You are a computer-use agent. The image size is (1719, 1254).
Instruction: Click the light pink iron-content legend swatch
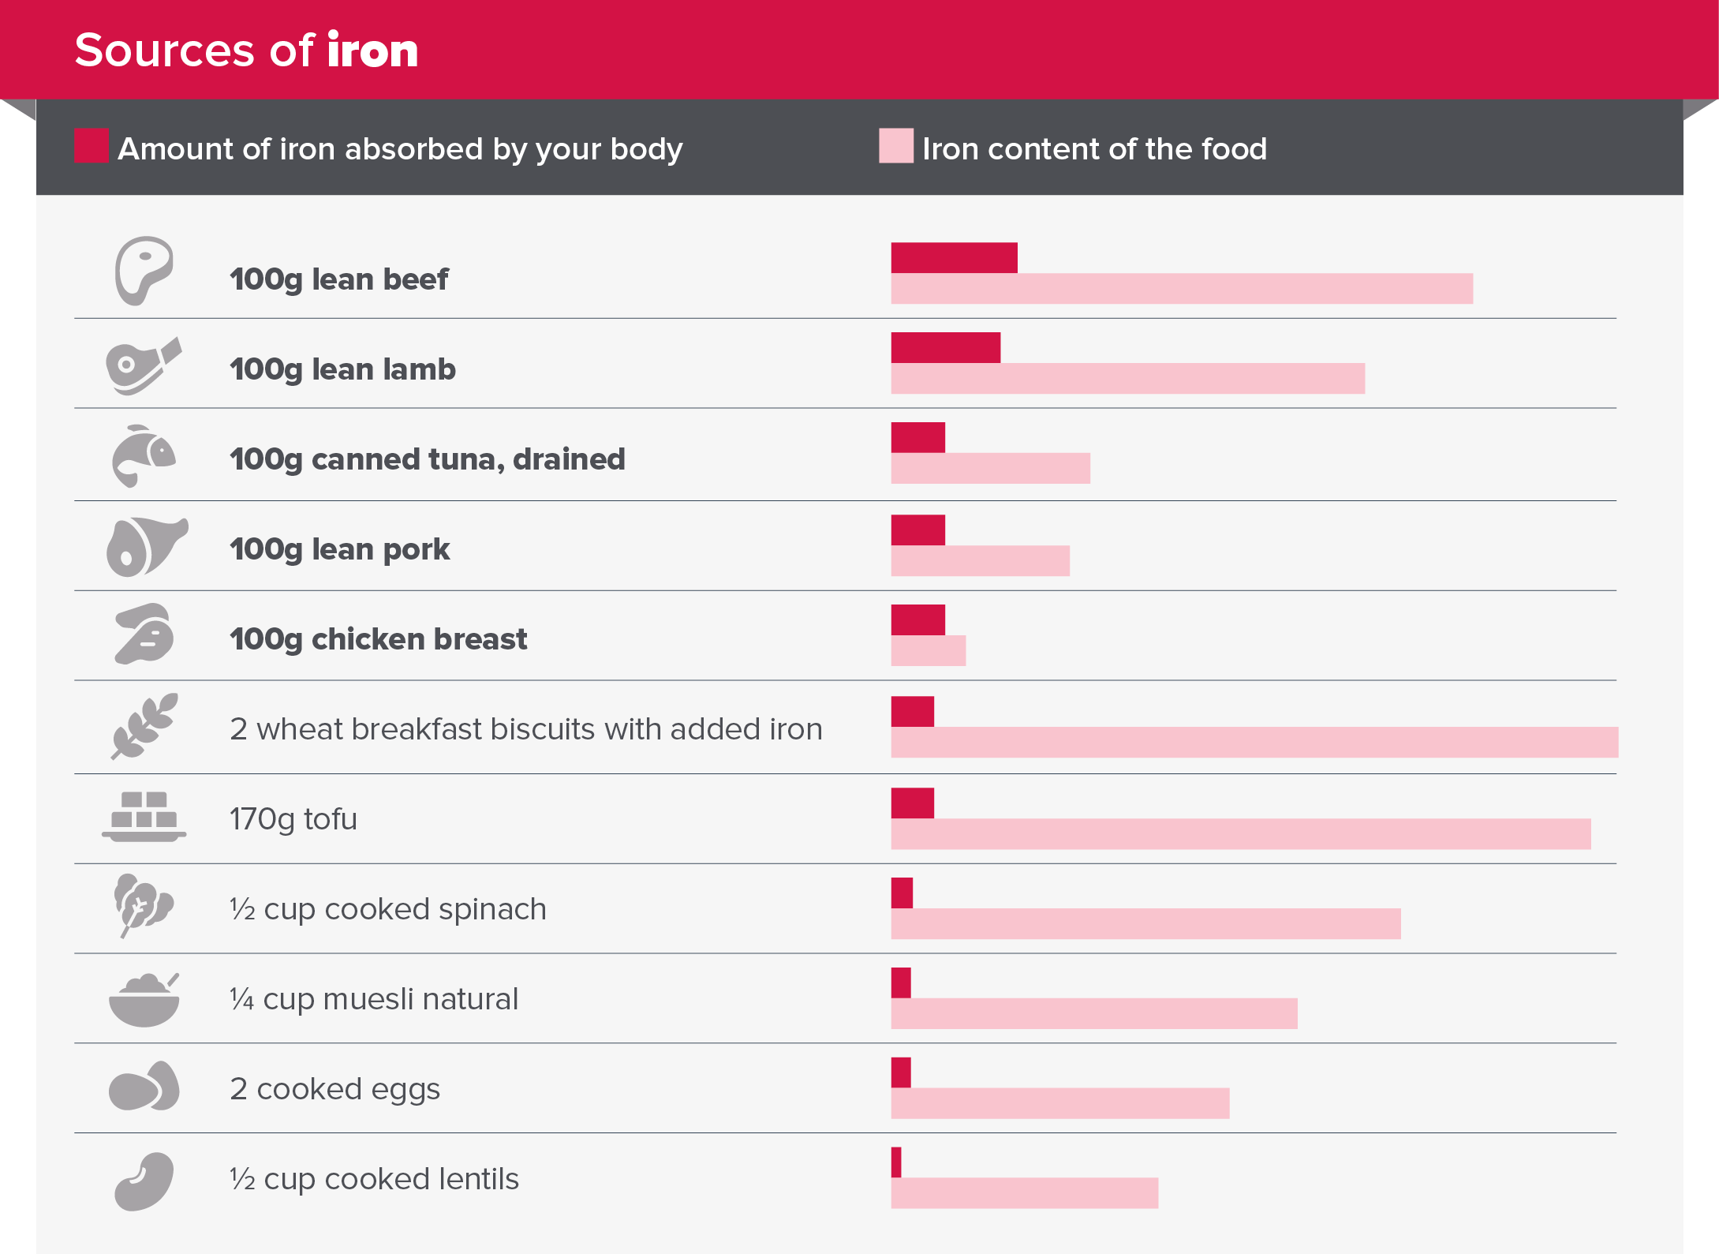(896, 146)
